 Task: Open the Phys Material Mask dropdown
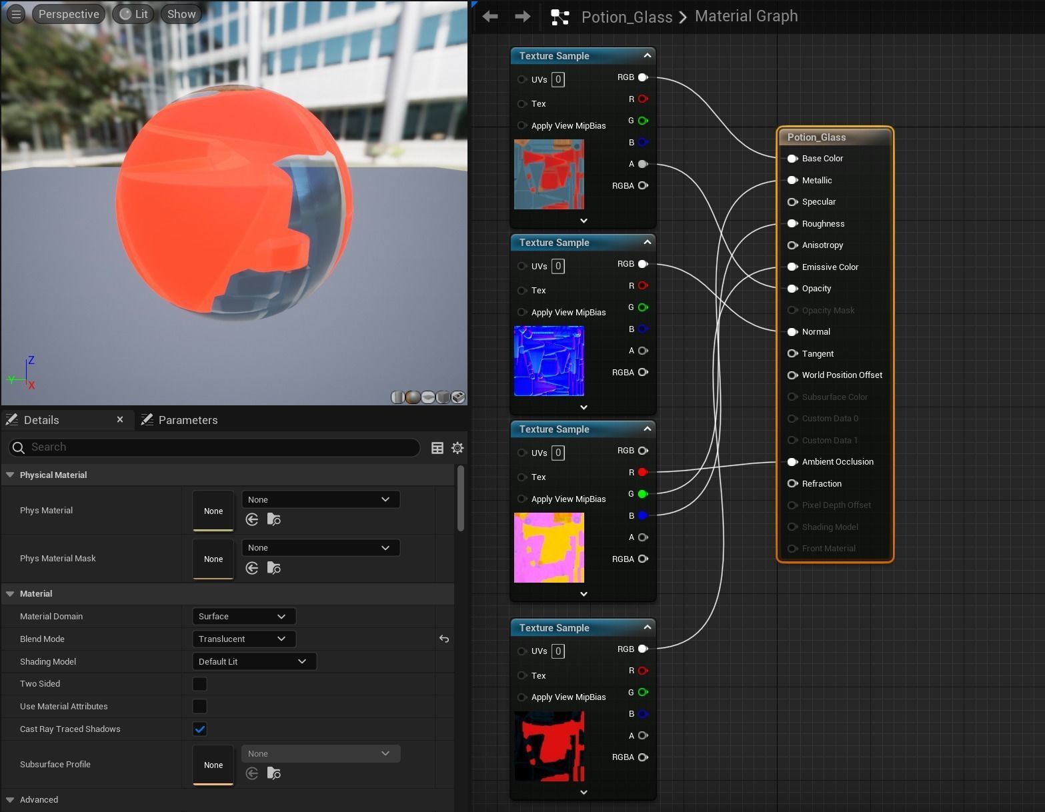(321, 547)
